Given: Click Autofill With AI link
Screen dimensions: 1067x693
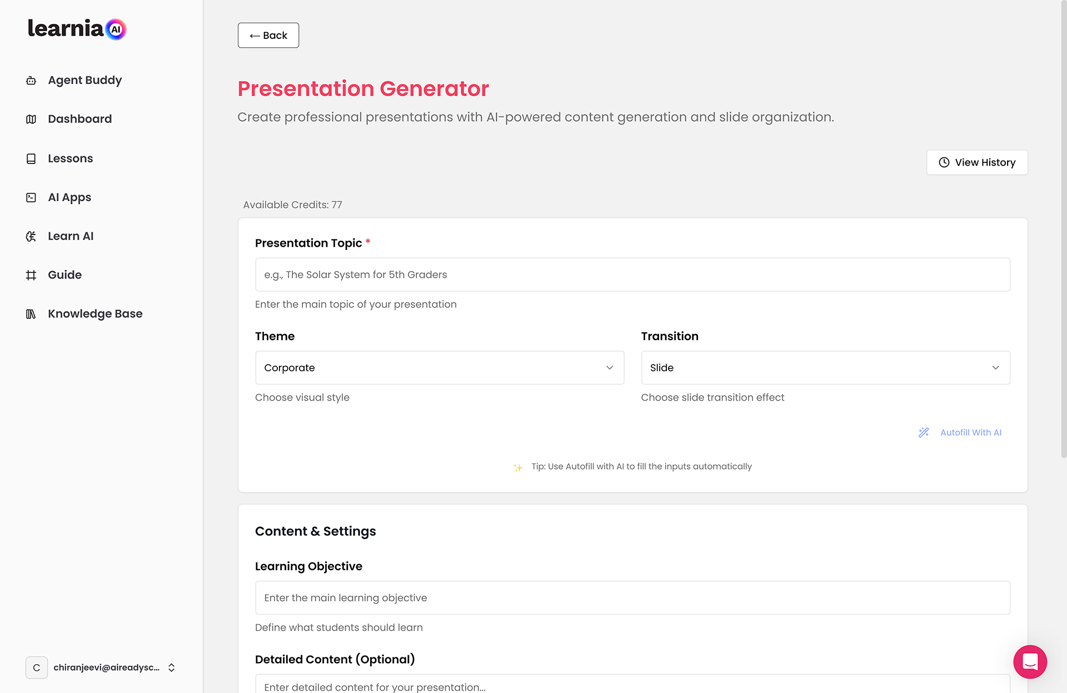Looking at the screenshot, I should [970, 432].
